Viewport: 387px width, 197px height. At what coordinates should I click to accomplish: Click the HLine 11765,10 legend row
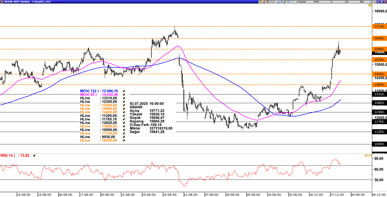click(99, 119)
